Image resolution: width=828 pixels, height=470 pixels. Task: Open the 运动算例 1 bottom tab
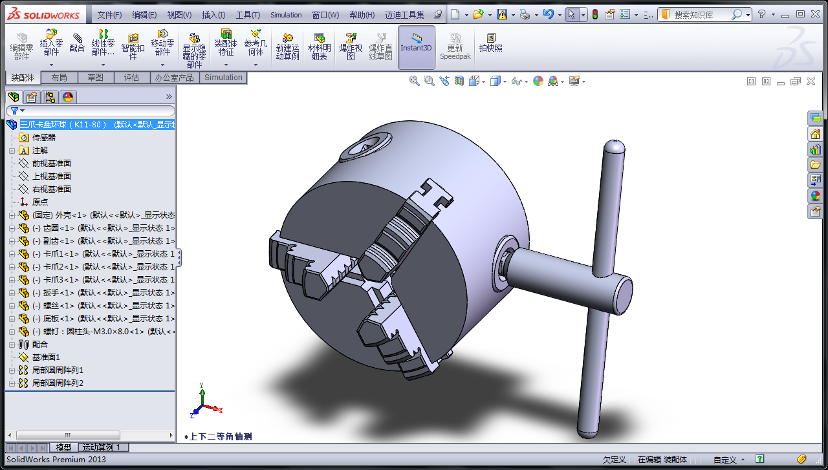coord(104,447)
